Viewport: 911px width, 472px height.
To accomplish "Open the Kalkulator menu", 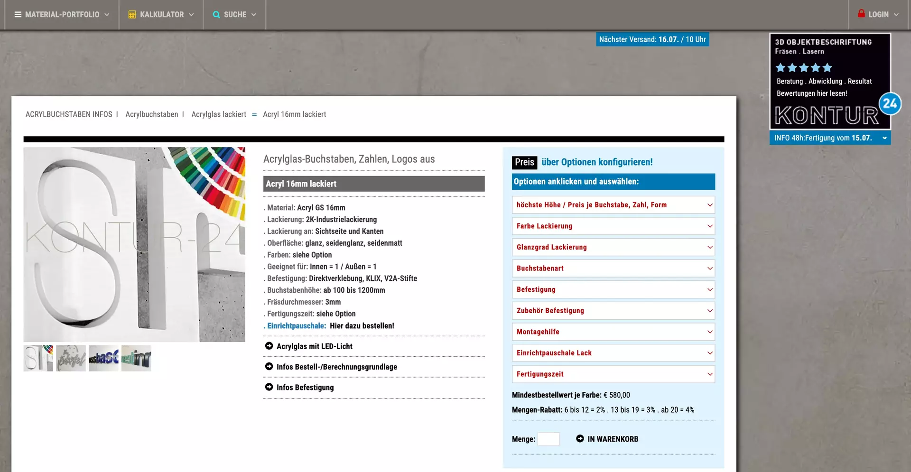I will 161,15.
